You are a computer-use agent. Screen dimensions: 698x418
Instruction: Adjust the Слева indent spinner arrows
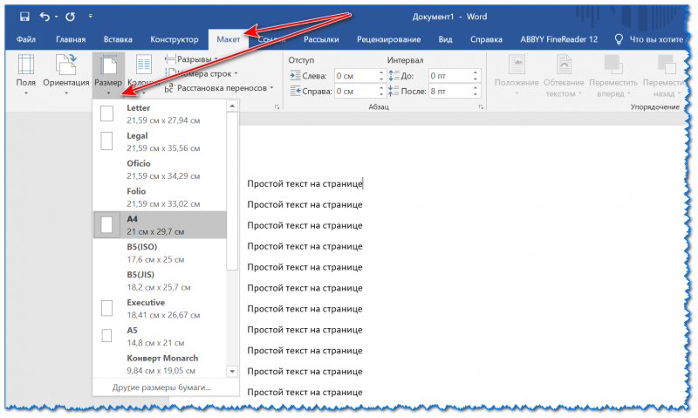pyautogui.click(x=381, y=76)
